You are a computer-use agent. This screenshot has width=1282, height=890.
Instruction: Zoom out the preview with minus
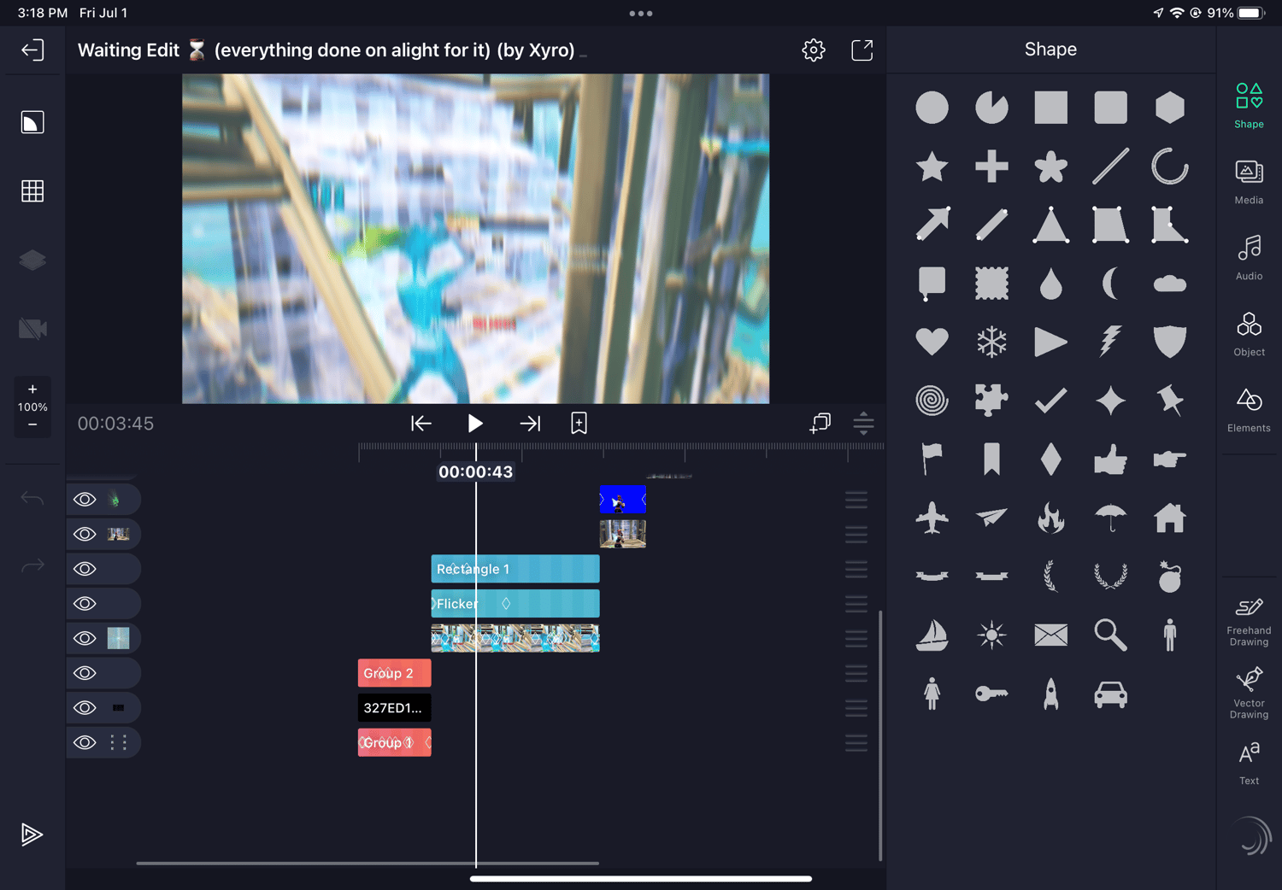coord(32,425)
